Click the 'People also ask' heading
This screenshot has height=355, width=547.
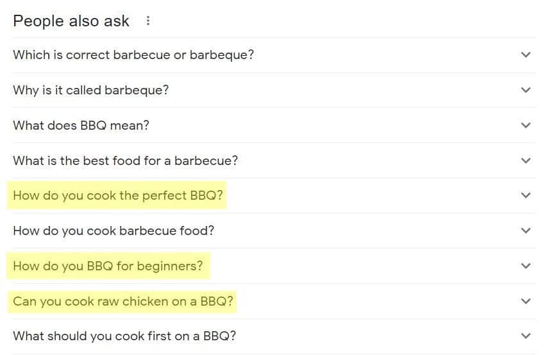click(x=71, y=21)
